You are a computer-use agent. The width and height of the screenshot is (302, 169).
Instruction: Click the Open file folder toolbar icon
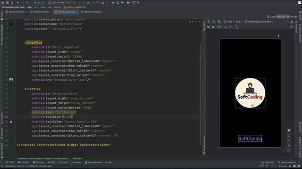pyautogui.click(x=3, y=2)
